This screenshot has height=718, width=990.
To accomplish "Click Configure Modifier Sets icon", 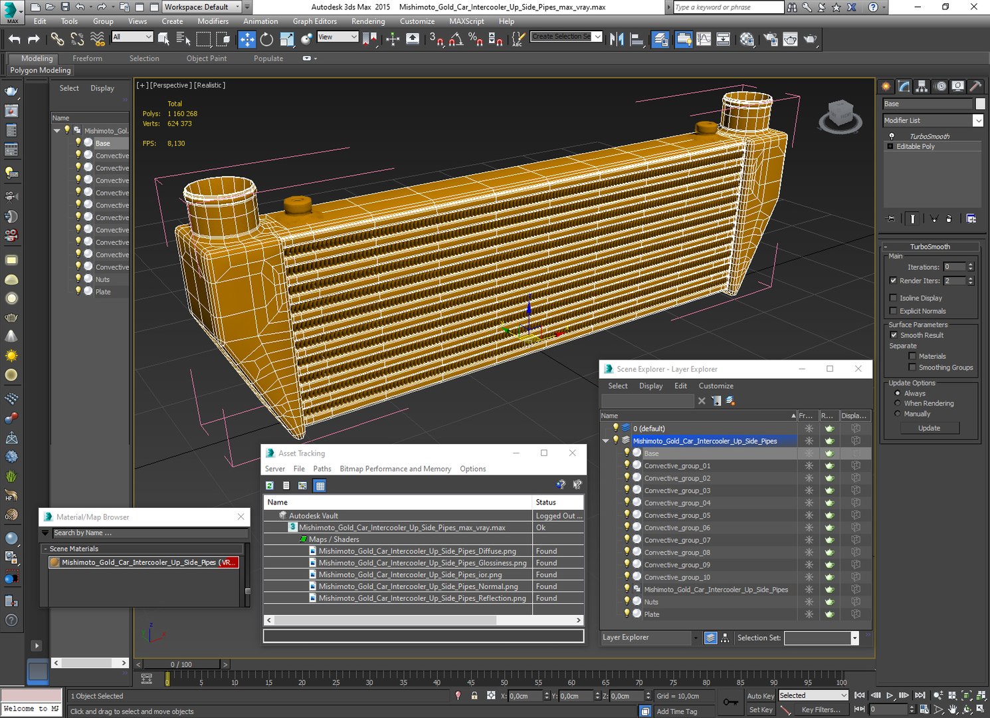I will coord(971,219).
